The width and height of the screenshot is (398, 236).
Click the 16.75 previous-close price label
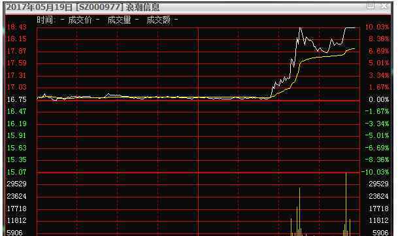point(16,99)
